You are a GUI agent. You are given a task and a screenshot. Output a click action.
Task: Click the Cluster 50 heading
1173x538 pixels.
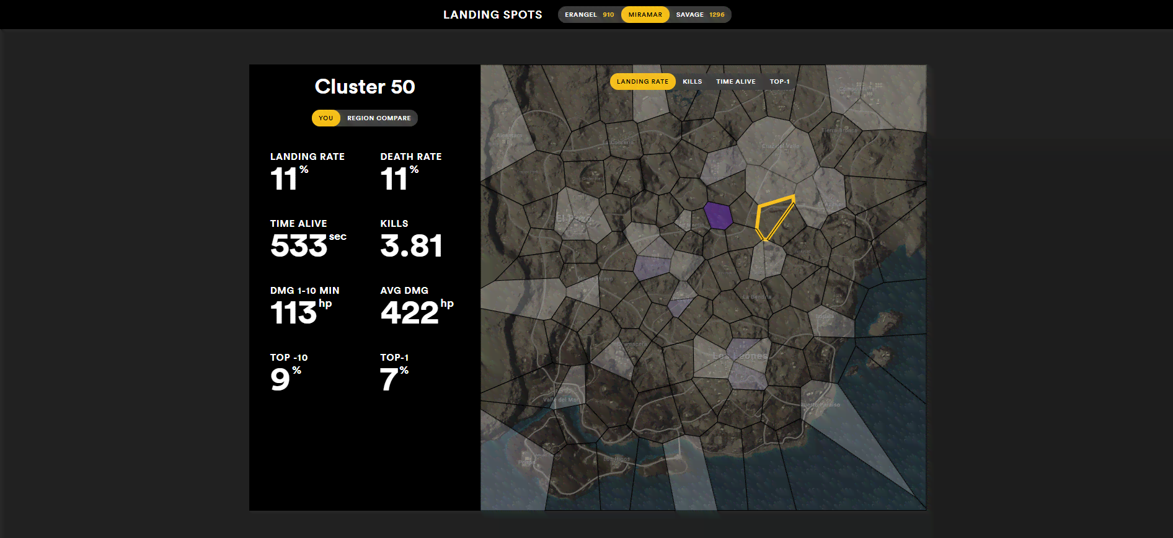[365, 87]
